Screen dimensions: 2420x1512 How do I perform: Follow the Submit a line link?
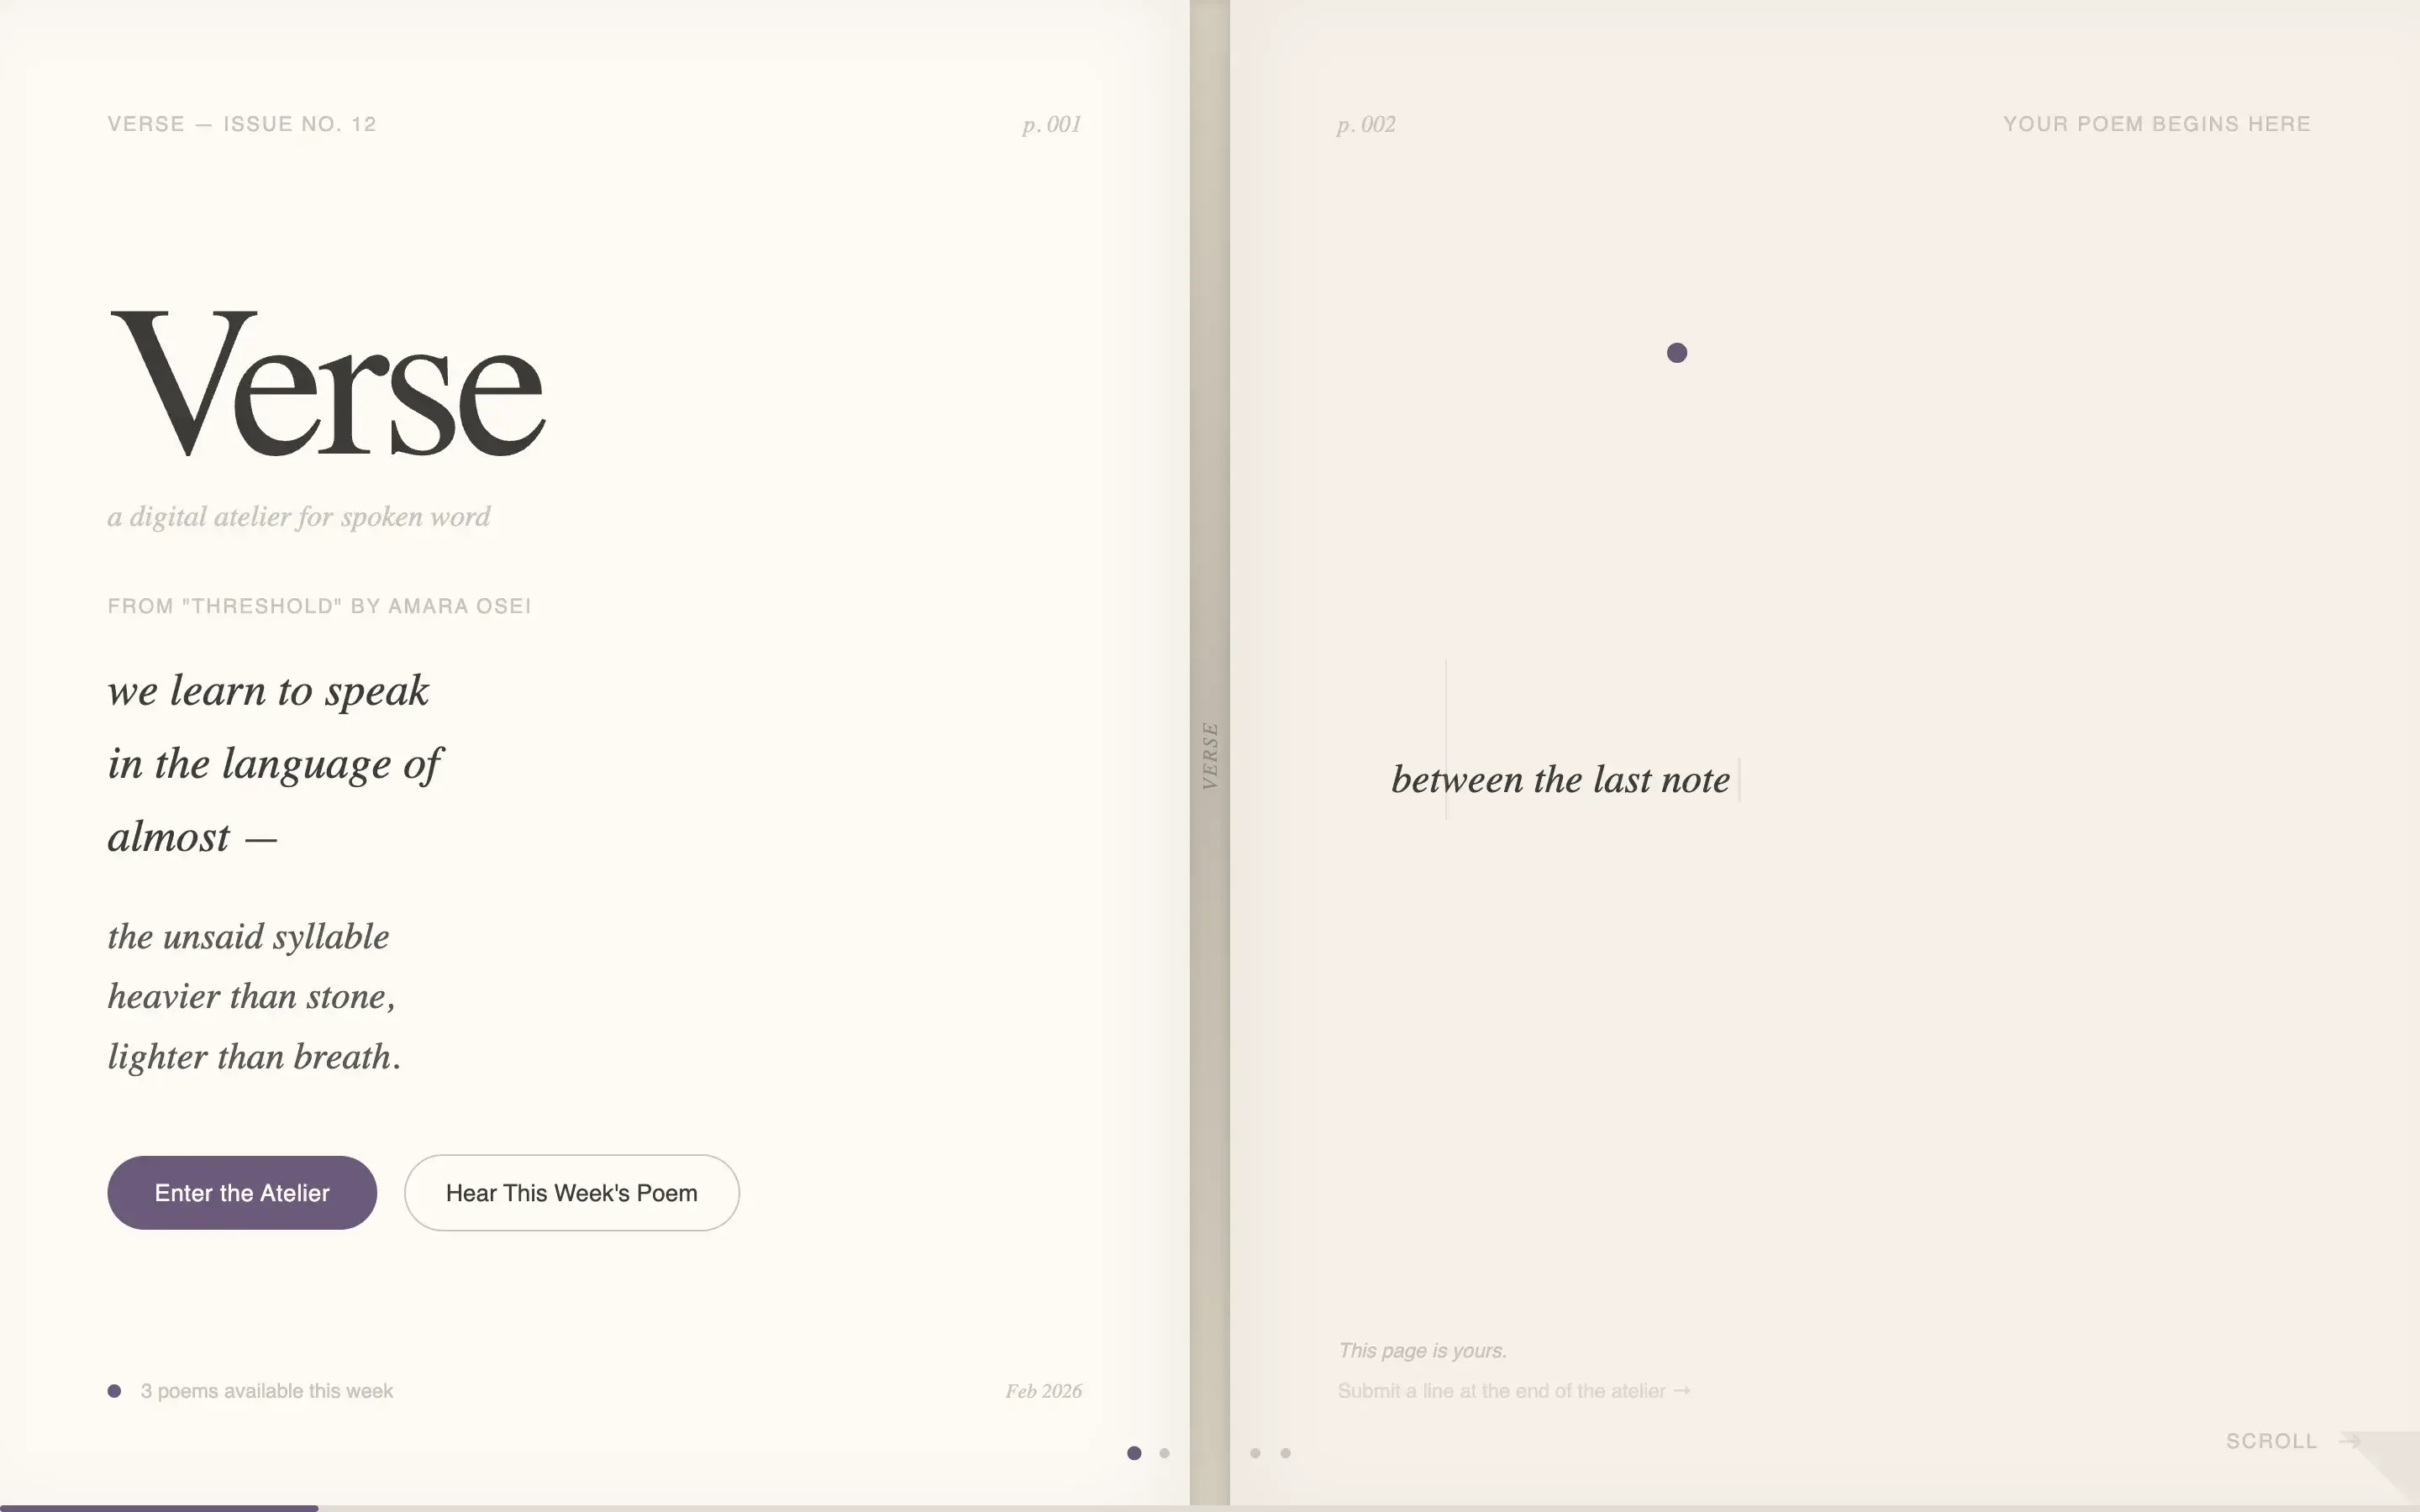pos(1514,1391)
